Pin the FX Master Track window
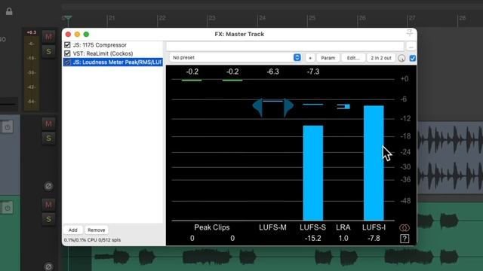Viewport: 483px width, 271px height. click(409, 32)
